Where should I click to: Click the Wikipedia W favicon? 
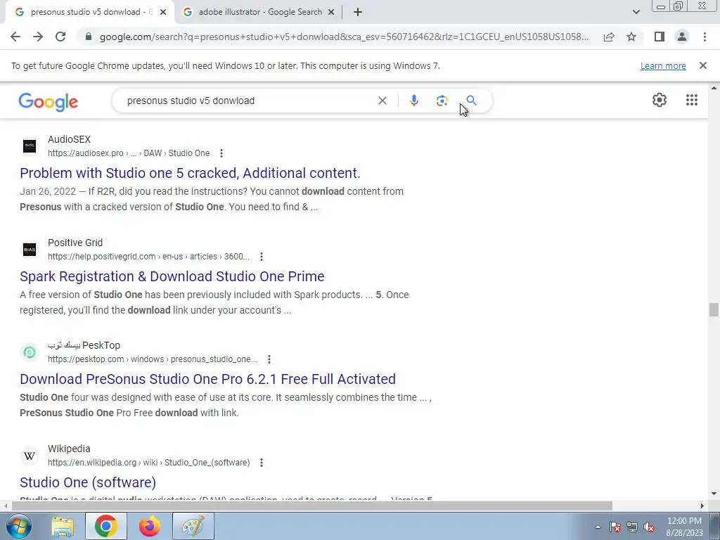click(30, 456)
